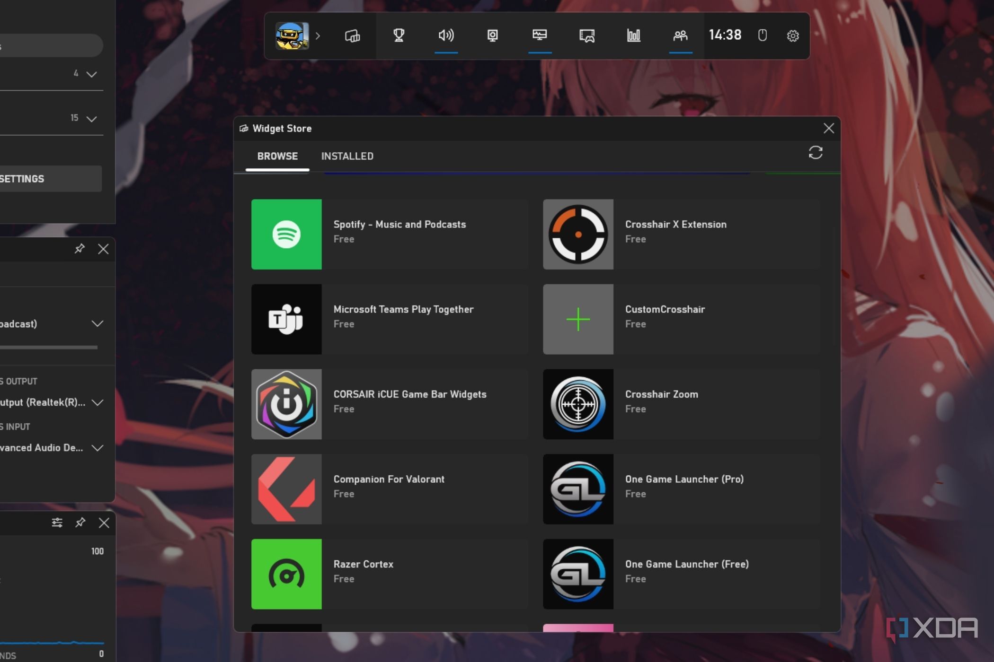The width and height of the screenshot is (994, 662).
Task: Open One Game Launcher (Free) title text
Action: pos(687,564)
